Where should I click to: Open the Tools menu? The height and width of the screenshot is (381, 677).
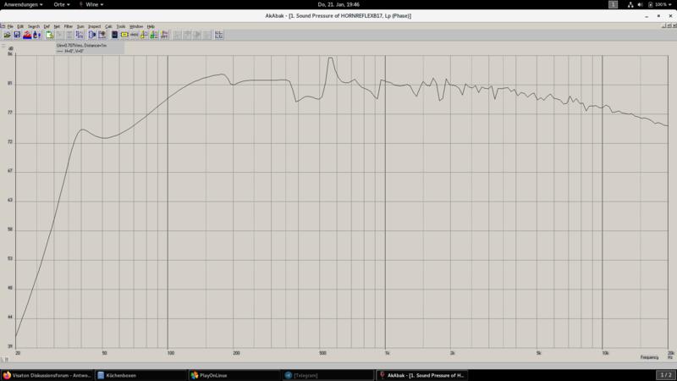pos(121,26)
